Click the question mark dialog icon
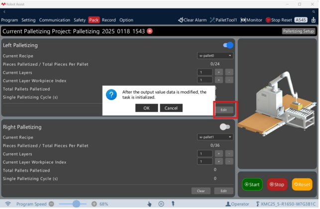This screenshot has width=320, height=209. point(111,95)
